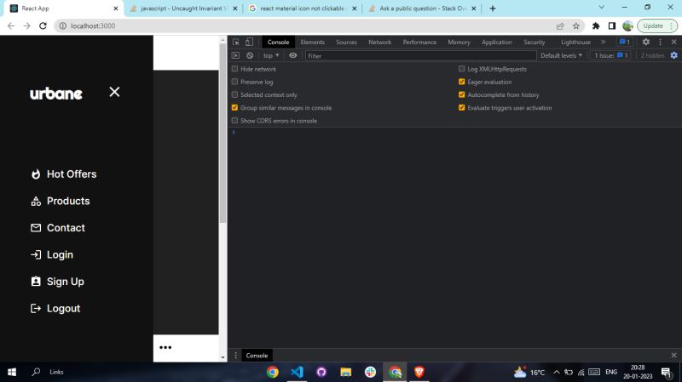Screen dimensions: 682x382
Task: Focus the console Filter input field
Action: (x=420, y=56)
